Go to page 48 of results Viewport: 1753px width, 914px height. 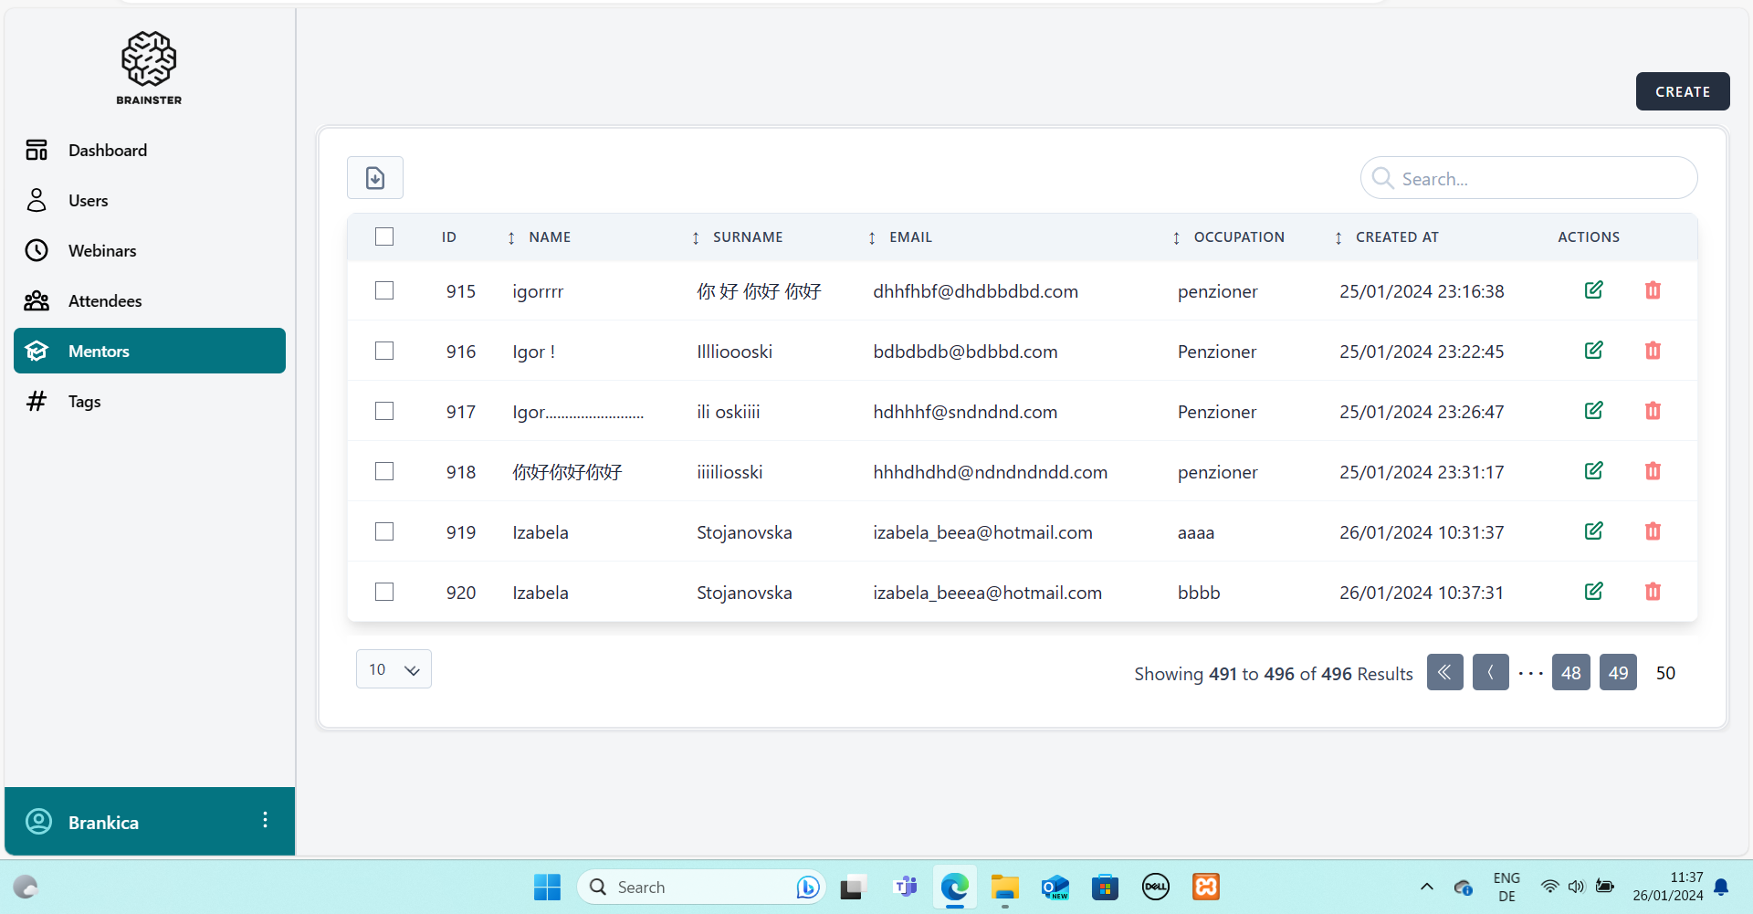coord(1570,673)
